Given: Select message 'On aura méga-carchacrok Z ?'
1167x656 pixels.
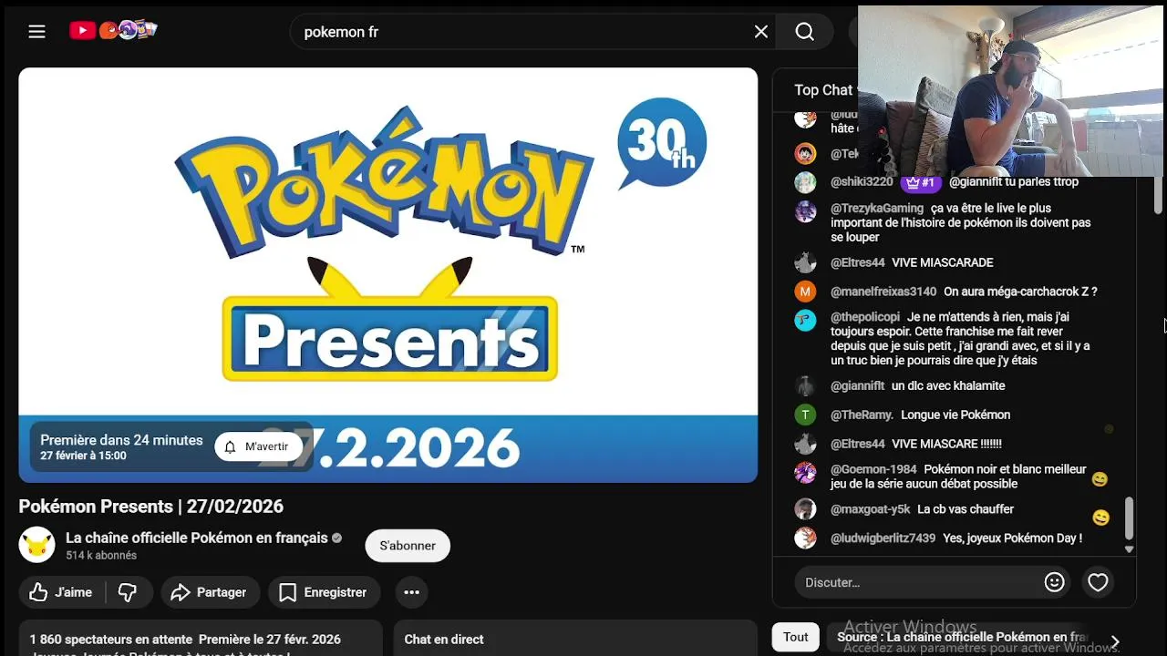Looking at the screenshot, I should [1020, 292].
